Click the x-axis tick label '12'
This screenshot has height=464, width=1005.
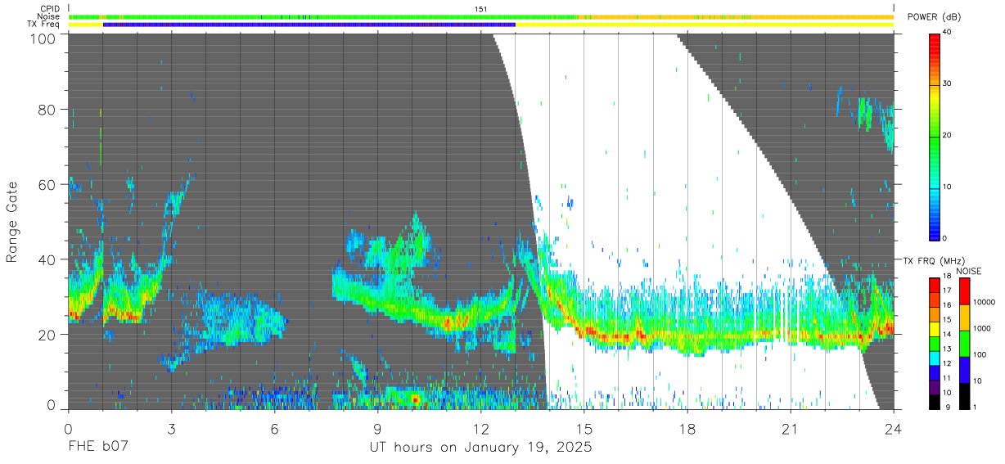[x=481, y=428]
